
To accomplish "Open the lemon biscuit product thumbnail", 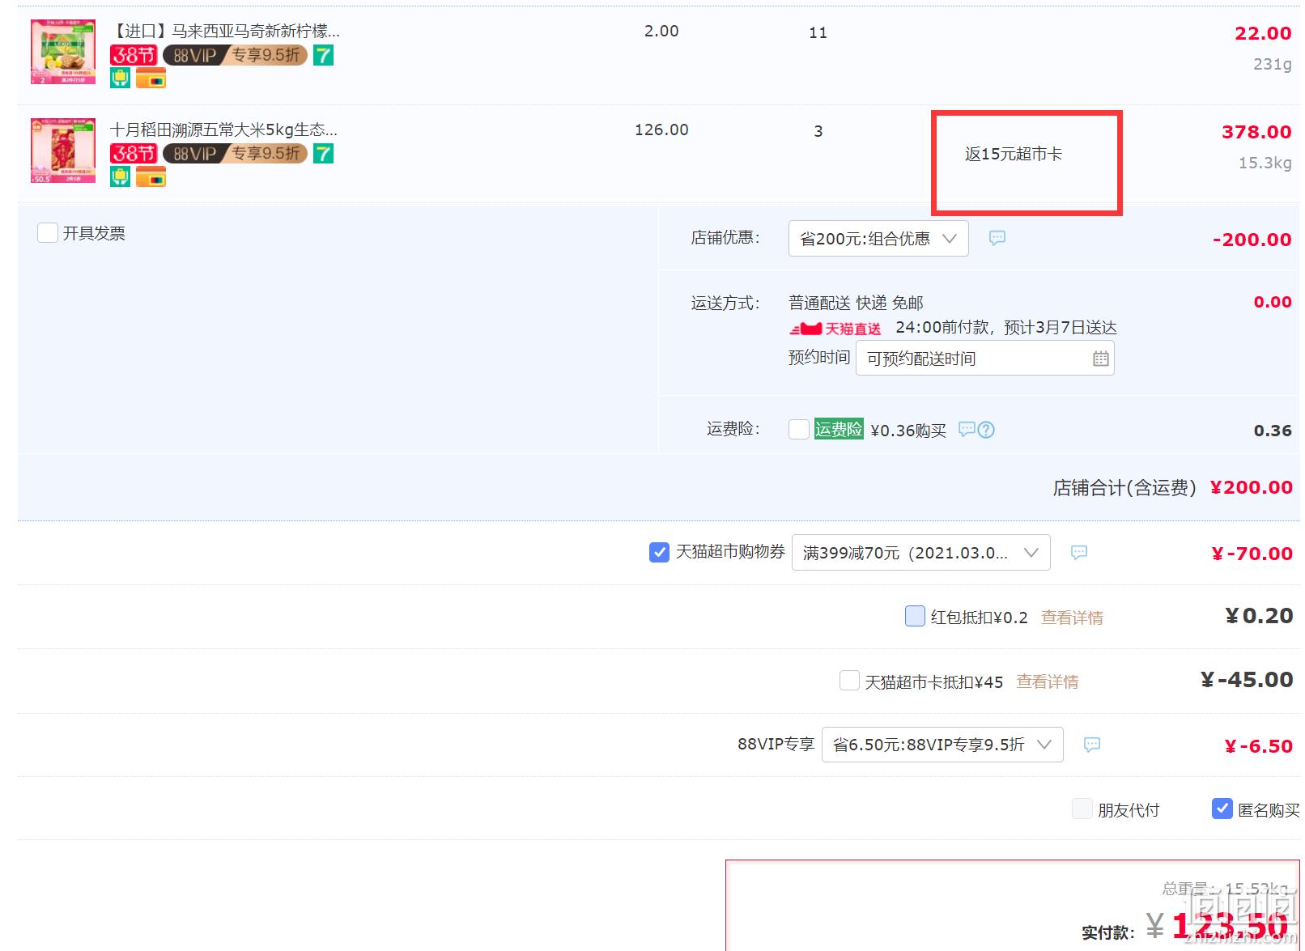I will [x=63, y=53].
